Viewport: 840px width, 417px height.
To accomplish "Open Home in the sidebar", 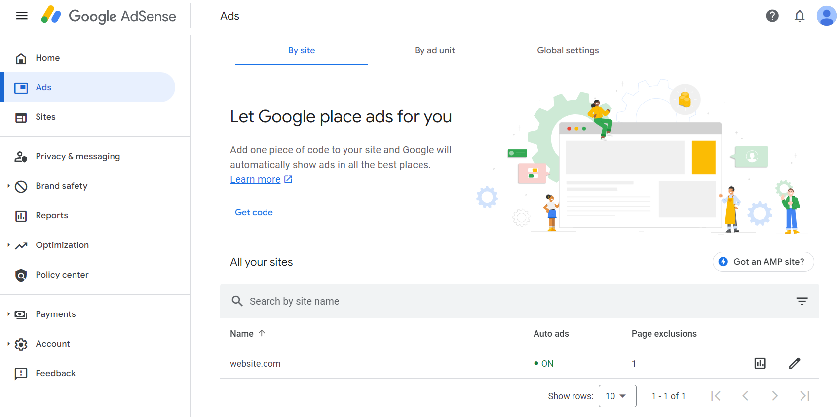I will point(88,58).
